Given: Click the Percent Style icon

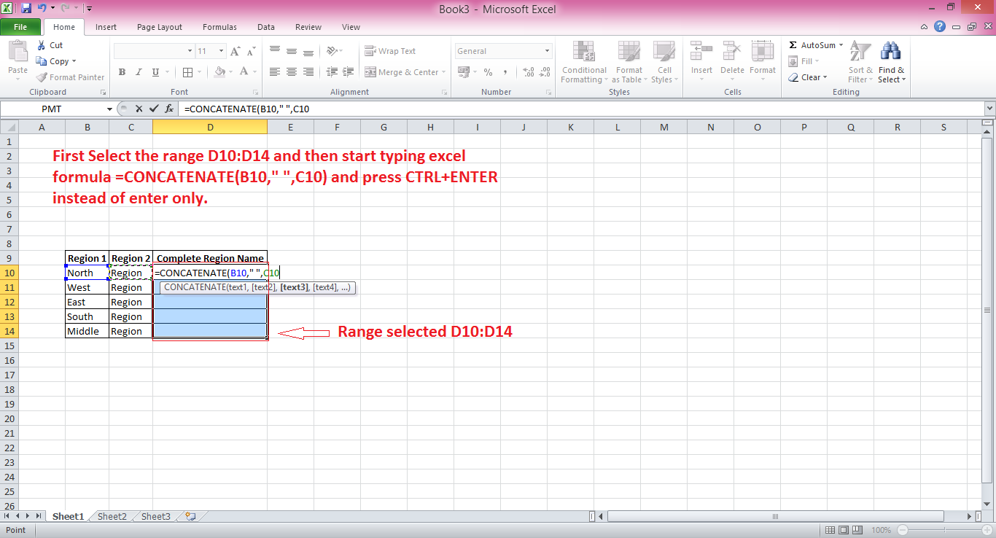Looking at the screenshot, I should [488, 72].
